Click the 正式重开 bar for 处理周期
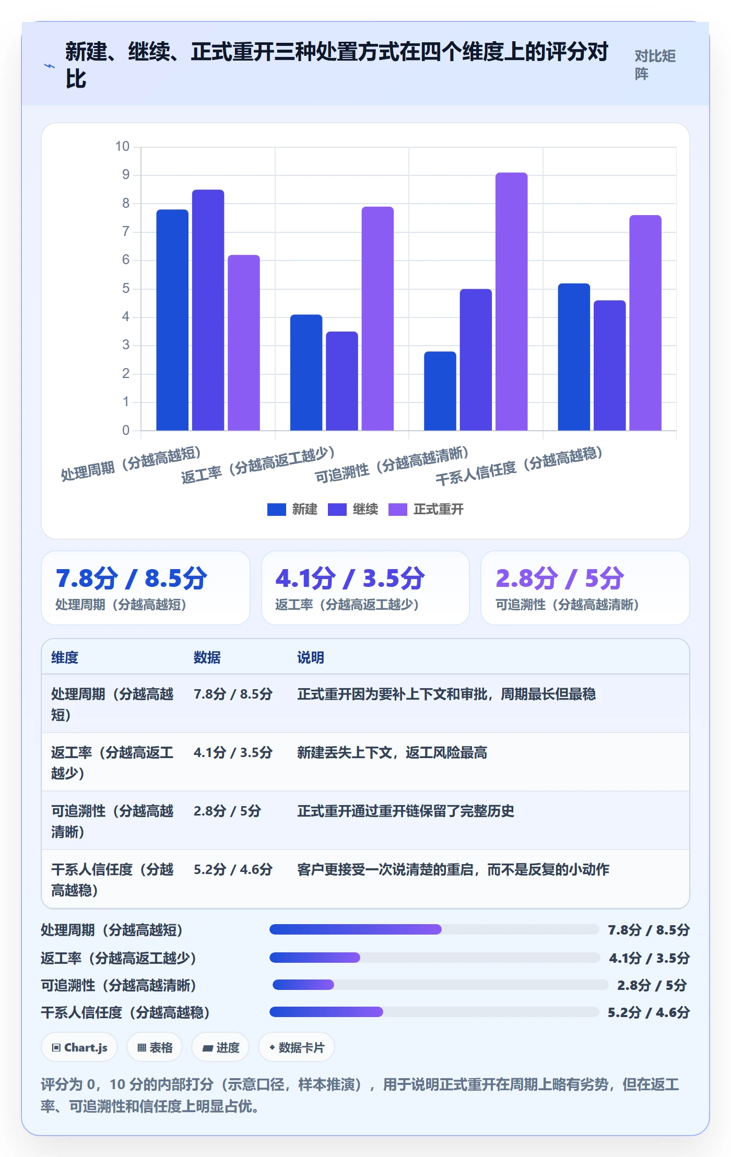This screenshot has height=1157, width=731. [x=243, y=343]
